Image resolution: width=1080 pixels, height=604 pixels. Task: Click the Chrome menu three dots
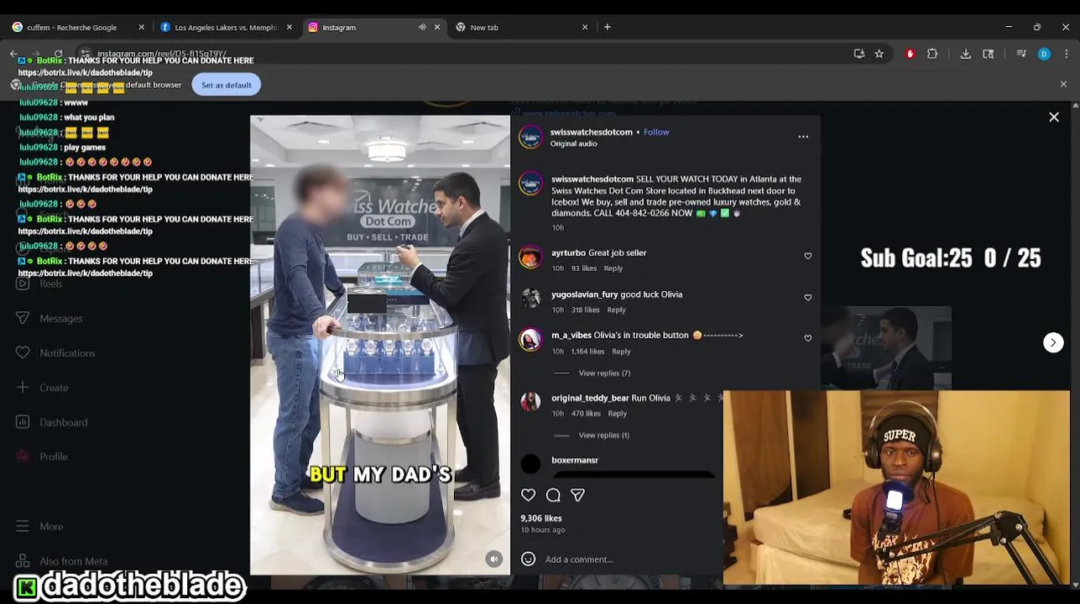pyautogui.click(x=1065, y=54)
